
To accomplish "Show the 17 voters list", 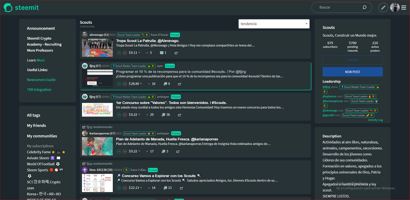I will (x=150, y=152).
